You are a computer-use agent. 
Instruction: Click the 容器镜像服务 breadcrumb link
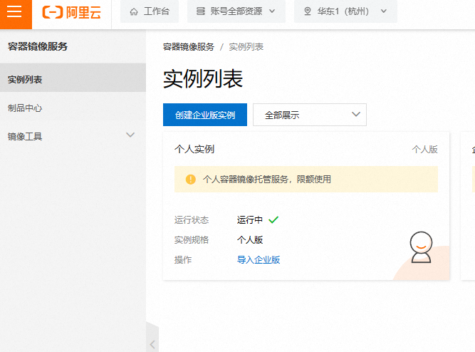(x=189, y=47)
